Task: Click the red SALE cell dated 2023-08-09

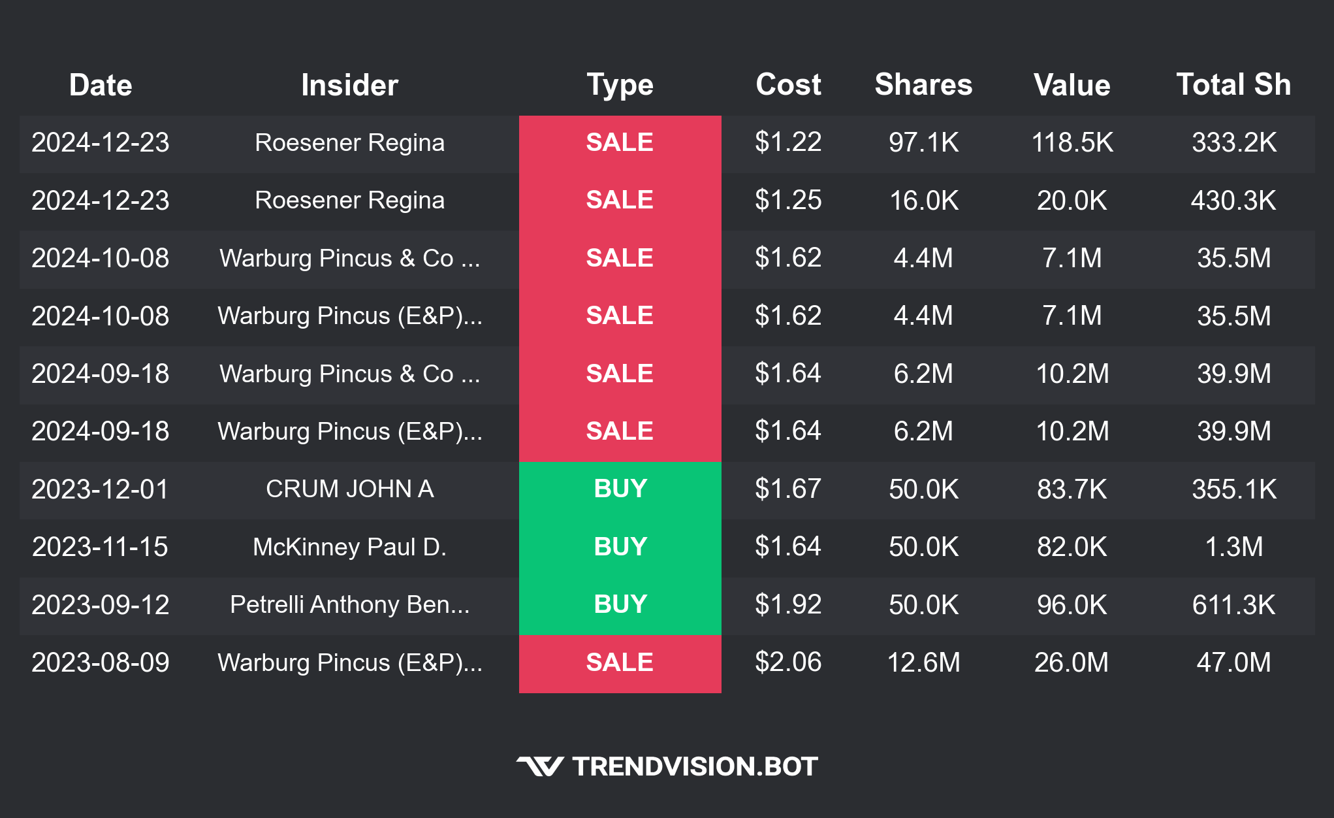Action: click(620, 663)
